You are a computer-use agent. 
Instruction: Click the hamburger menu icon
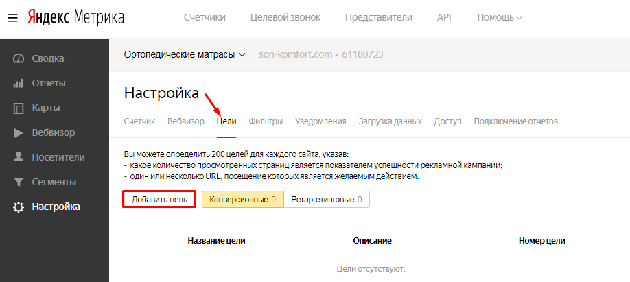coord(12,18)
